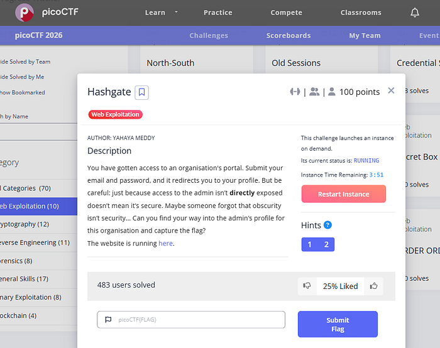The width and height of the screenshot is (440, 348).
Task: Click the picoCTF wordmark link
Action: point(60,12)
